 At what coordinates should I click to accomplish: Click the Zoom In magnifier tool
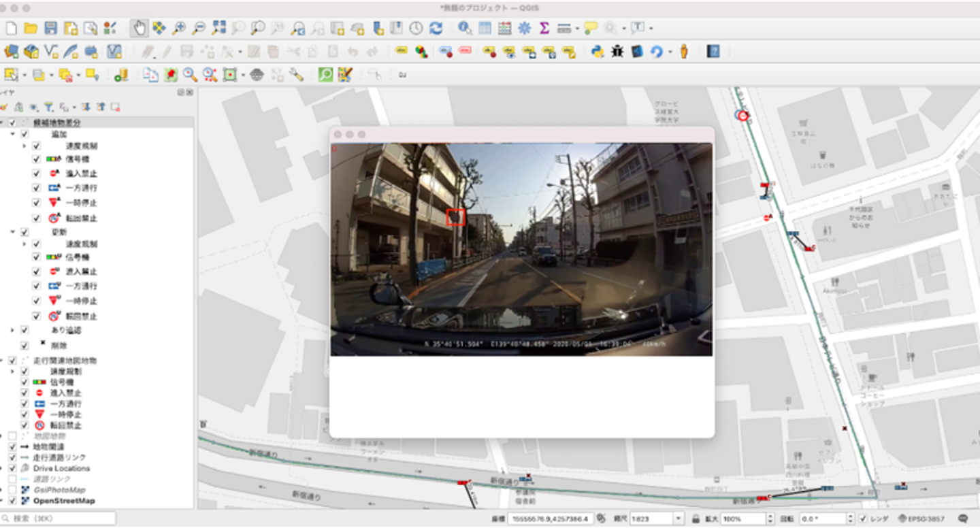tap(179, 28)
